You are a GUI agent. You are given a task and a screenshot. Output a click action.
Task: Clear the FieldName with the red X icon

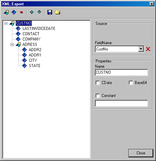pos(148,49)
